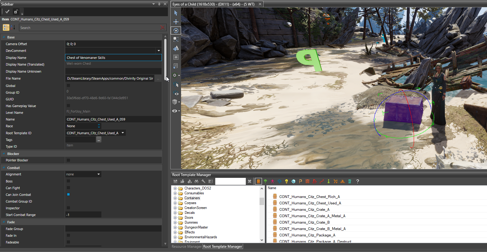The image size is (487, 252).
Task: Select the blue cube filter icon
Action: [x=279, y=181]
